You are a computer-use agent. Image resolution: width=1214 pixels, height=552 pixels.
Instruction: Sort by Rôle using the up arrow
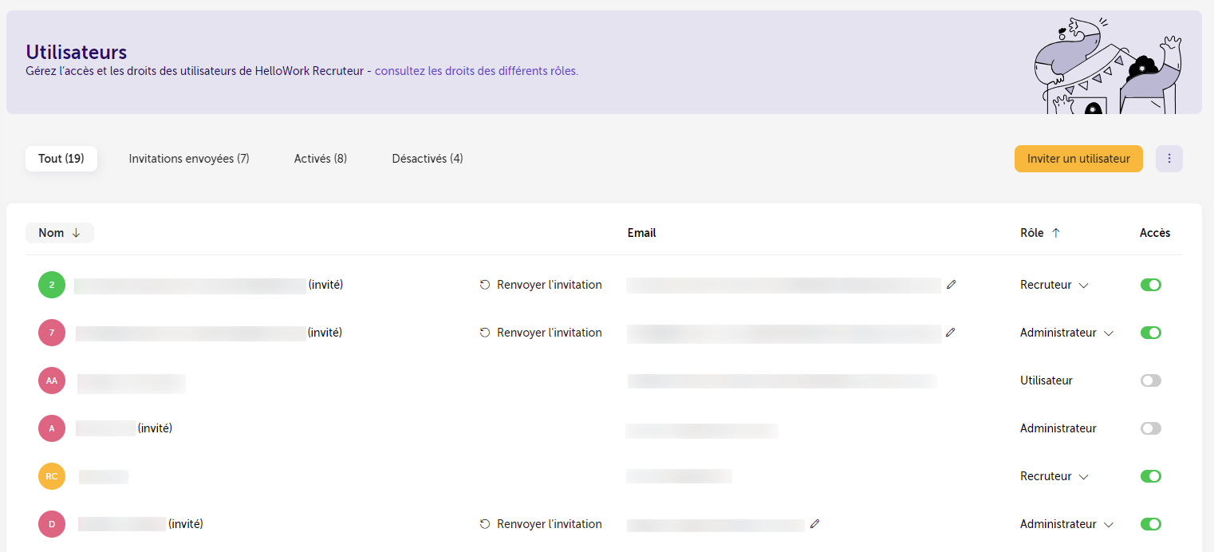point(1056,233)
